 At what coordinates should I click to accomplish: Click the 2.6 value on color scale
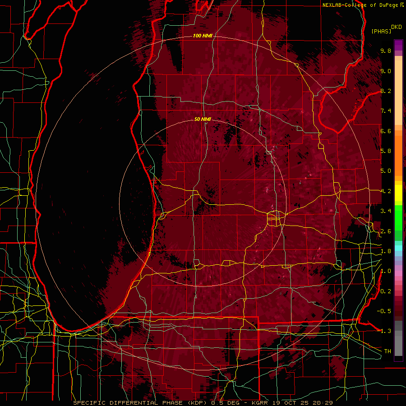click(386, 231)
